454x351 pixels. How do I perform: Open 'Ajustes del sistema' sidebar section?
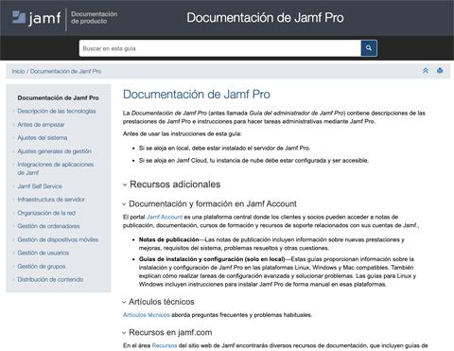point(43,138)
